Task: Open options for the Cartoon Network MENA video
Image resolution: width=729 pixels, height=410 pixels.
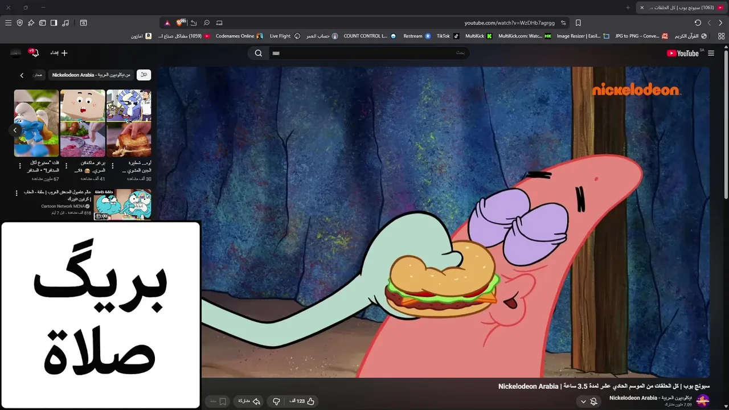Action: (16, 193)
